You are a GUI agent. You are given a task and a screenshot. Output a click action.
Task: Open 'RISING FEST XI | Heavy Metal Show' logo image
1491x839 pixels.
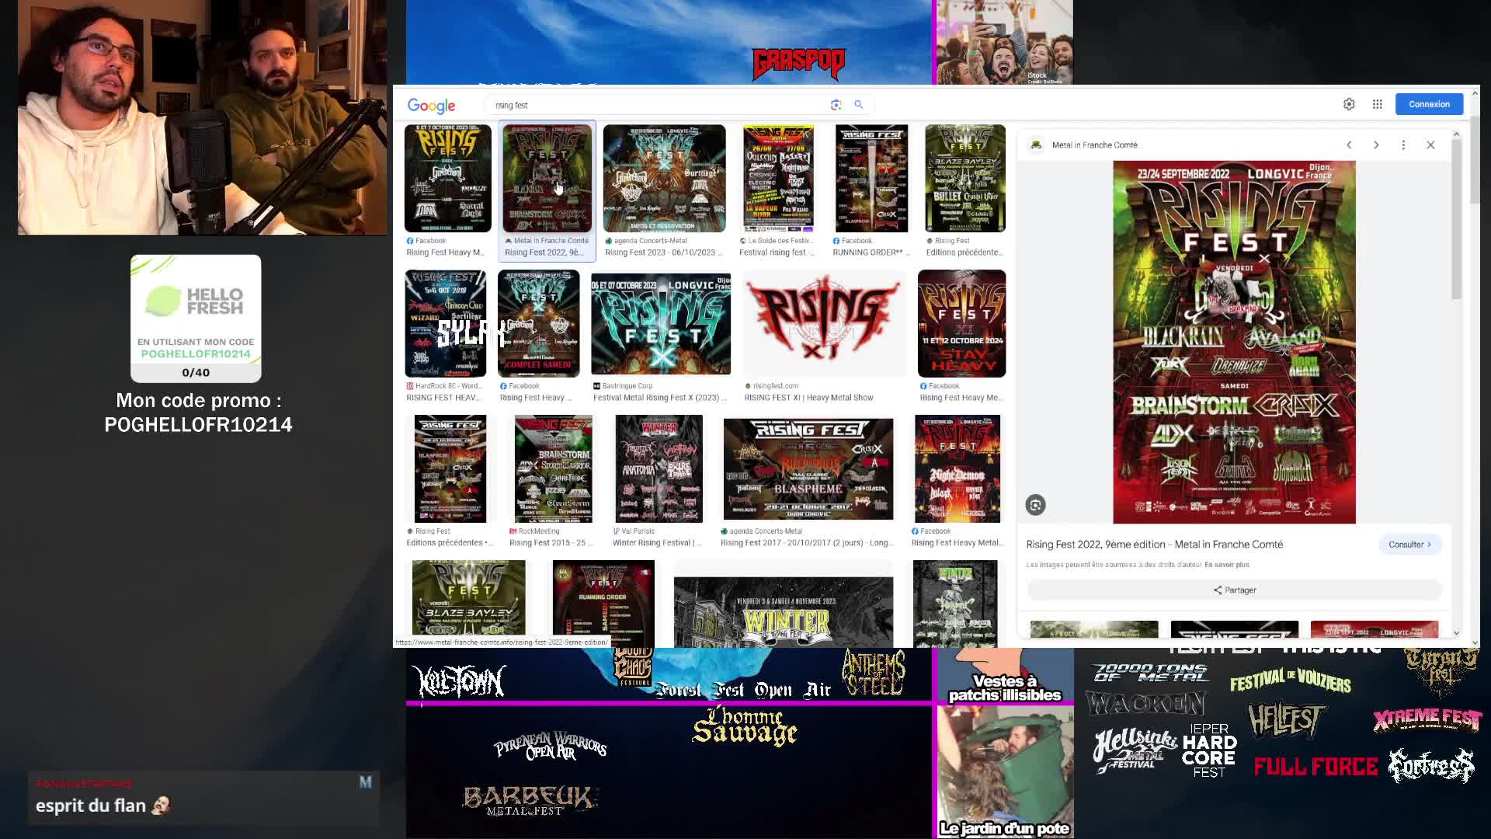pyautogui.click(x=824, y=323)
